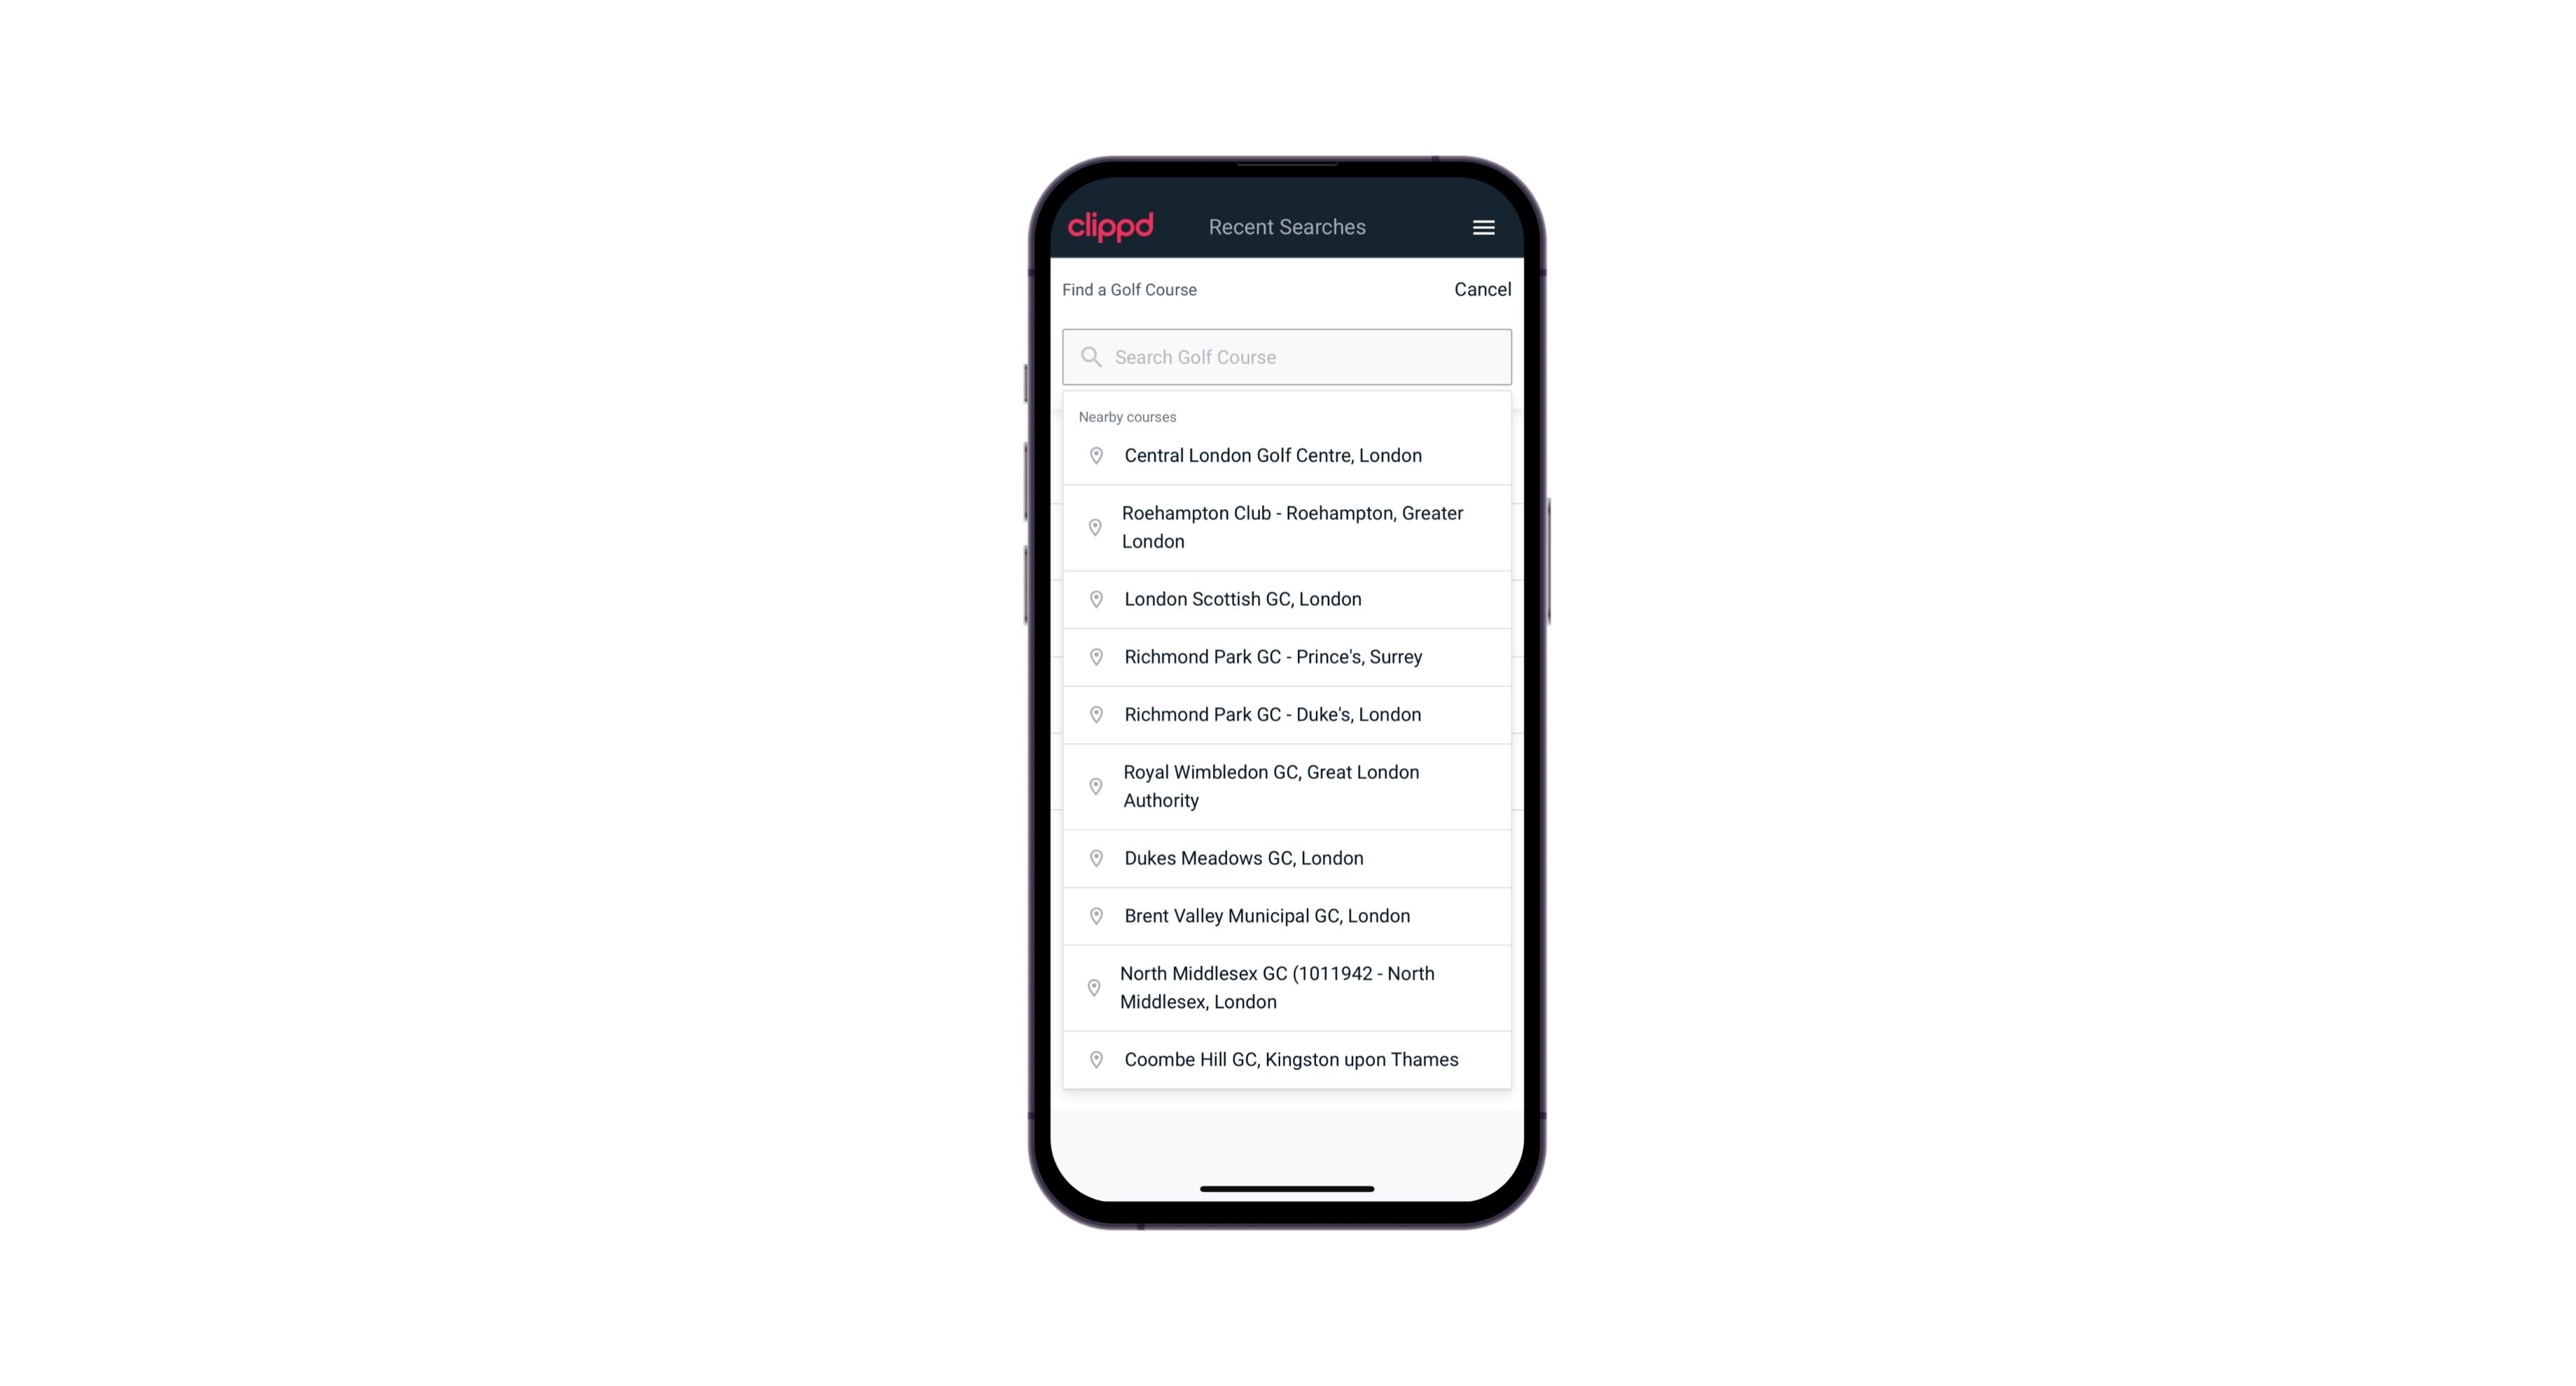Select Brent Valley Municipal GC London
Screen dimensions: 2576x1386
(1288, 915)
